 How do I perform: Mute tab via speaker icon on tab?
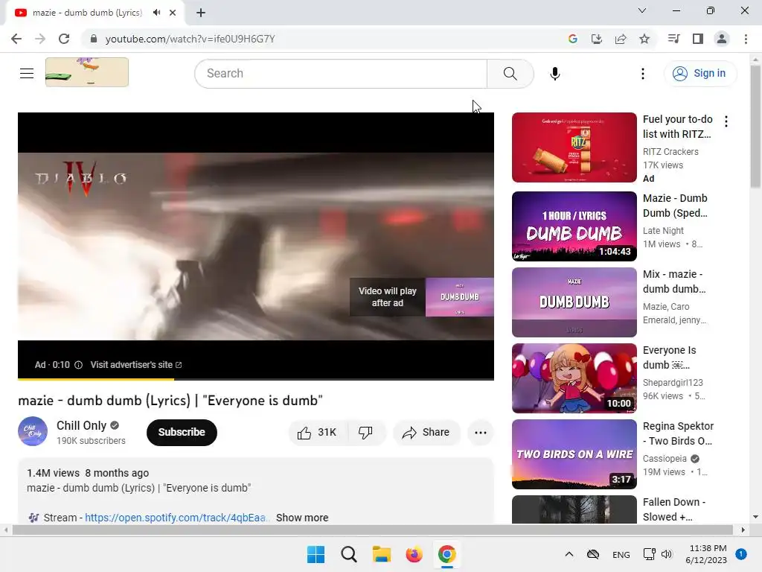tap(156, 13)
